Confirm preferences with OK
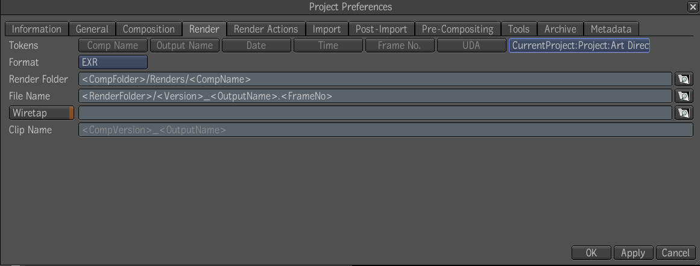 pyautogui.click(x=591, y=253)
